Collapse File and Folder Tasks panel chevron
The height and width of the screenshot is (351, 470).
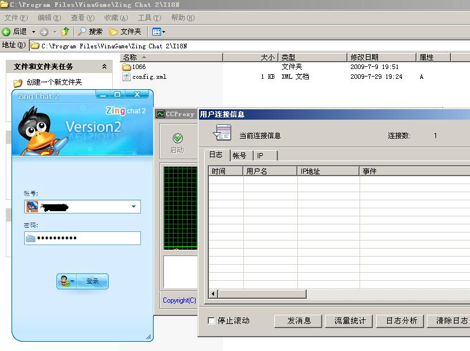(x=104, y=66)
